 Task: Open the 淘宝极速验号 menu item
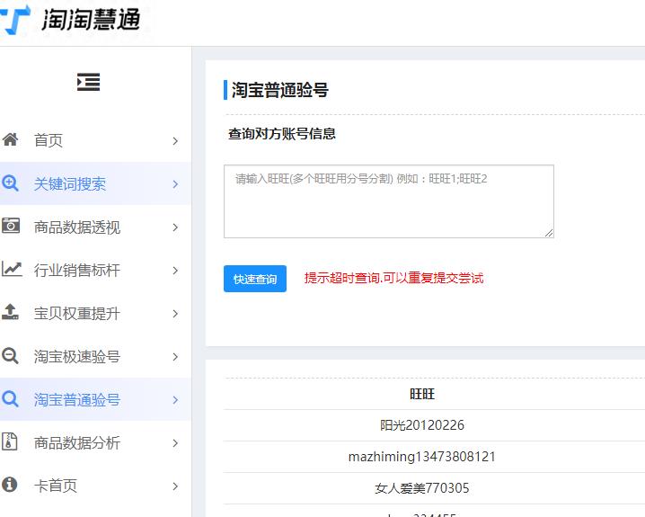[95, 356]
